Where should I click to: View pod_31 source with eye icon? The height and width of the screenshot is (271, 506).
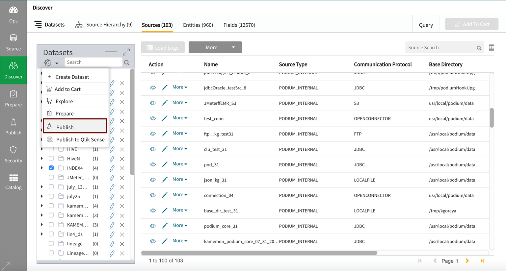153,164
